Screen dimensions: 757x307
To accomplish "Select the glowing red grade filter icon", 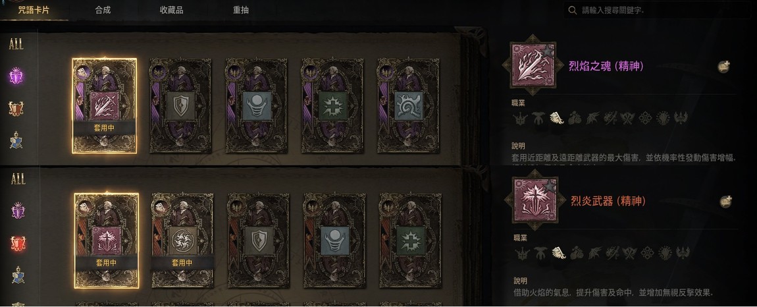I will click(17, 243).
